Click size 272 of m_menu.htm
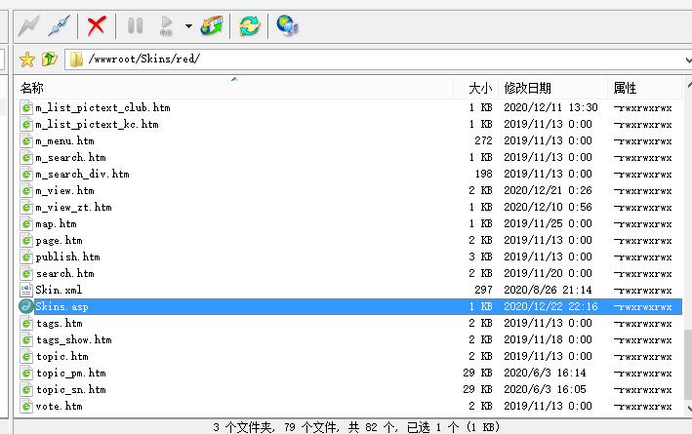 click(x=483, y=140)
